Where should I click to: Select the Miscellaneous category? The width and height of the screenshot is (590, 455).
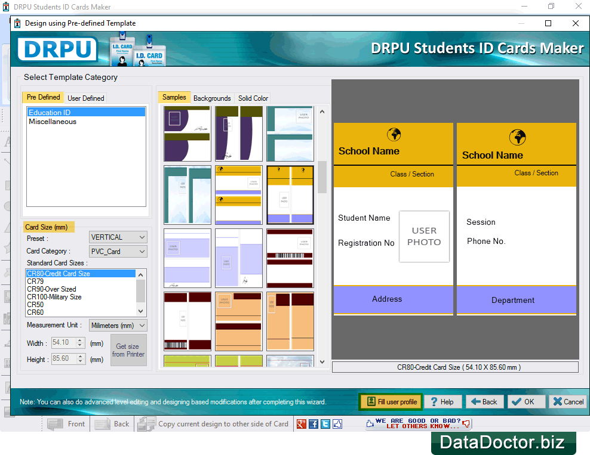coord(86,122)
